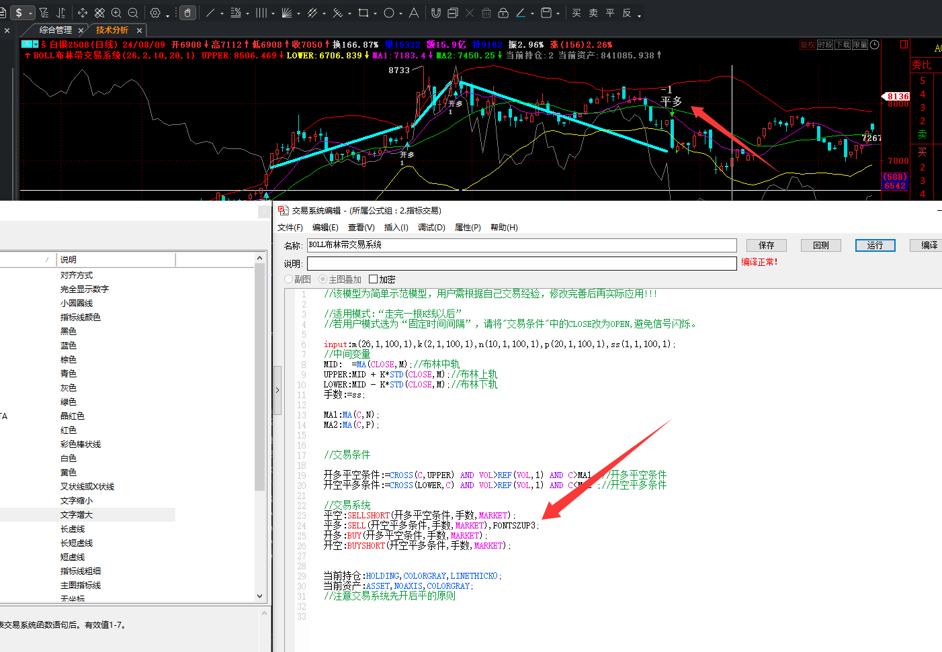Toggle the magnet snap tool
Screen dimensions: 942x652
[x=436, y=13]
